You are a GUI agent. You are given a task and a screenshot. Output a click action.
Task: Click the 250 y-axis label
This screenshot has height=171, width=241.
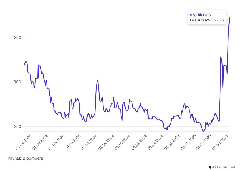(18, 127)
